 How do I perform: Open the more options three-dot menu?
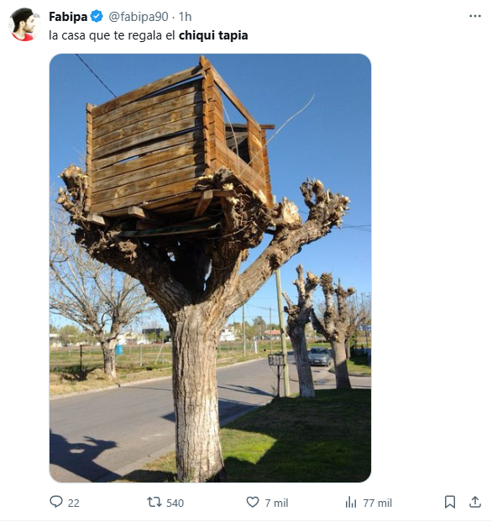click(475, 16)
